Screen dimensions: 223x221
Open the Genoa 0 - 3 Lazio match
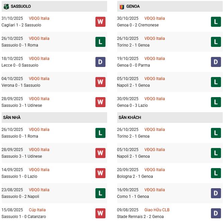click(x=132, y=105)
